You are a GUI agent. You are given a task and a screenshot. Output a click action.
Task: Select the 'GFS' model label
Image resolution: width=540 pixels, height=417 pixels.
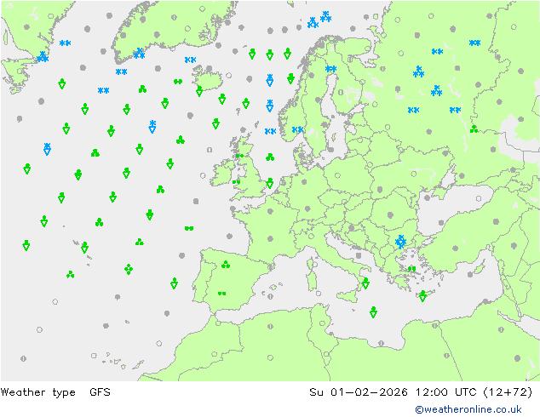[x=100, y=391]
